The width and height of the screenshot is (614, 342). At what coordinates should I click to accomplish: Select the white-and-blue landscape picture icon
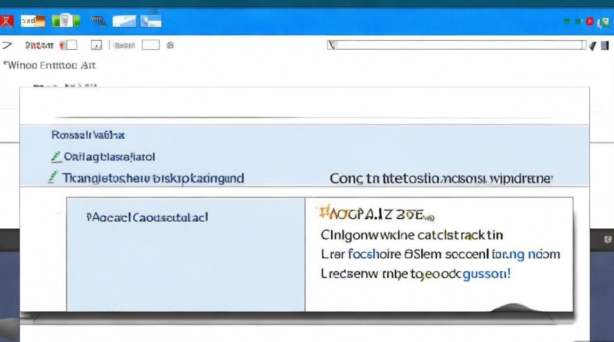pyautogui.click(x=124, y=21)
